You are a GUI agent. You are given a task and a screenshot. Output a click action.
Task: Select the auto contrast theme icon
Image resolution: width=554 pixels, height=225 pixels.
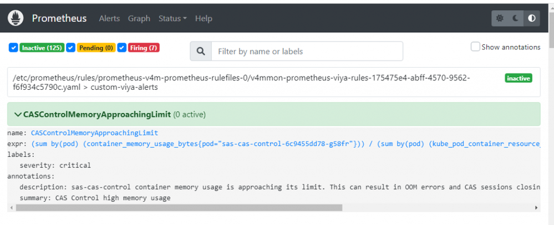pos(532,18)
